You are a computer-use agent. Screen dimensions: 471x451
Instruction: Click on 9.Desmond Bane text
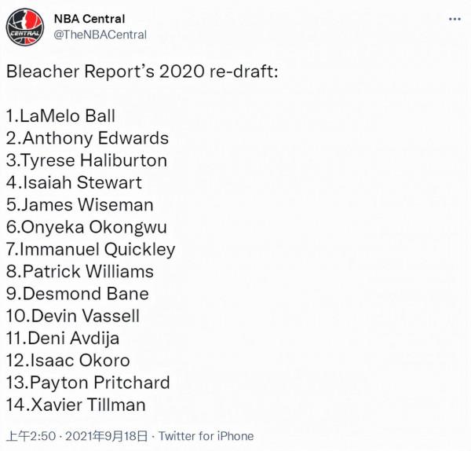click(x=77, y=294)
